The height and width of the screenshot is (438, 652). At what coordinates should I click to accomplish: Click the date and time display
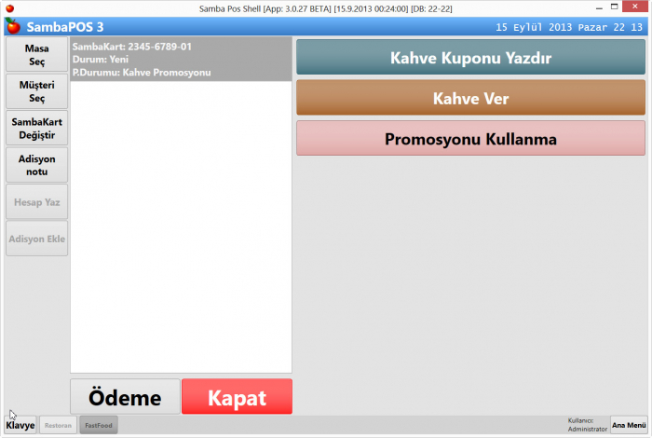coord(568,26)
